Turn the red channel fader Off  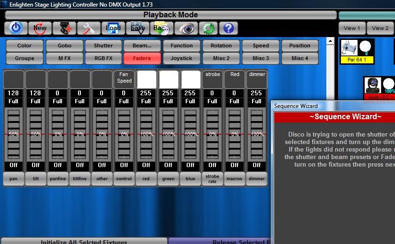point(146,165)
